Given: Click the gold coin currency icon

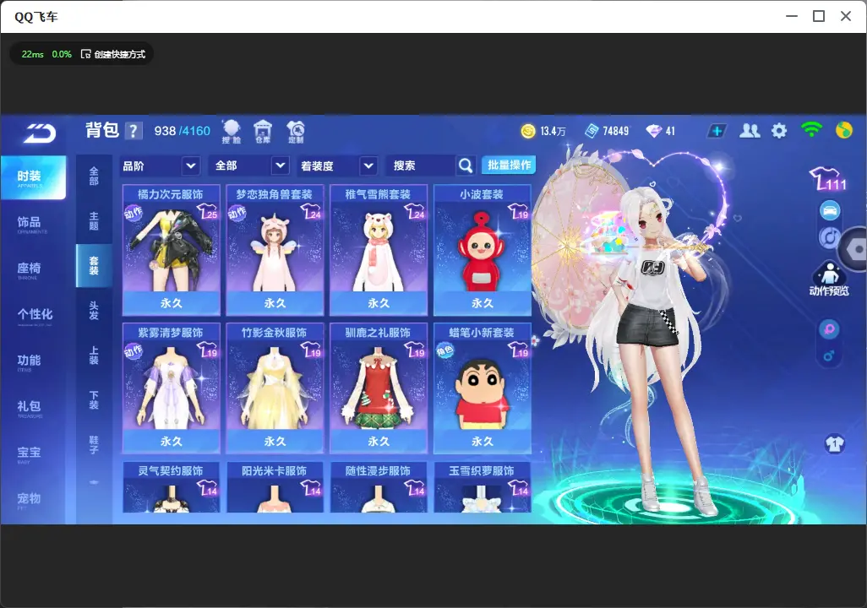Looking at the screenshot, I should pos(528,131).
